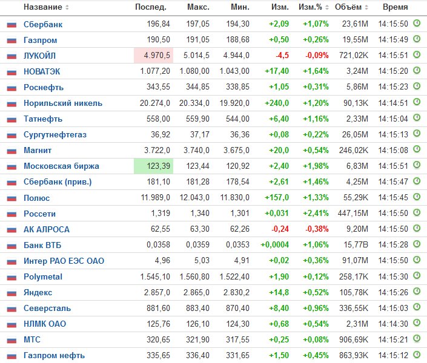
Task: Click the Мин. column header
Action: (x=240, y=7)
